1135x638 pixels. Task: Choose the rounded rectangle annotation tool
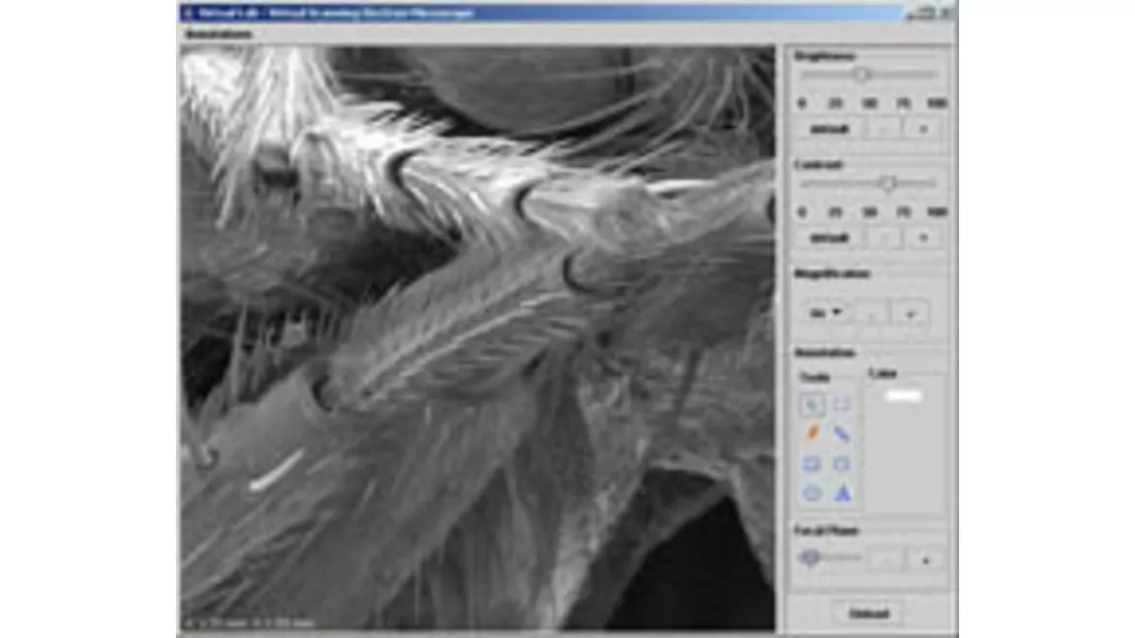tap(812, 463)
